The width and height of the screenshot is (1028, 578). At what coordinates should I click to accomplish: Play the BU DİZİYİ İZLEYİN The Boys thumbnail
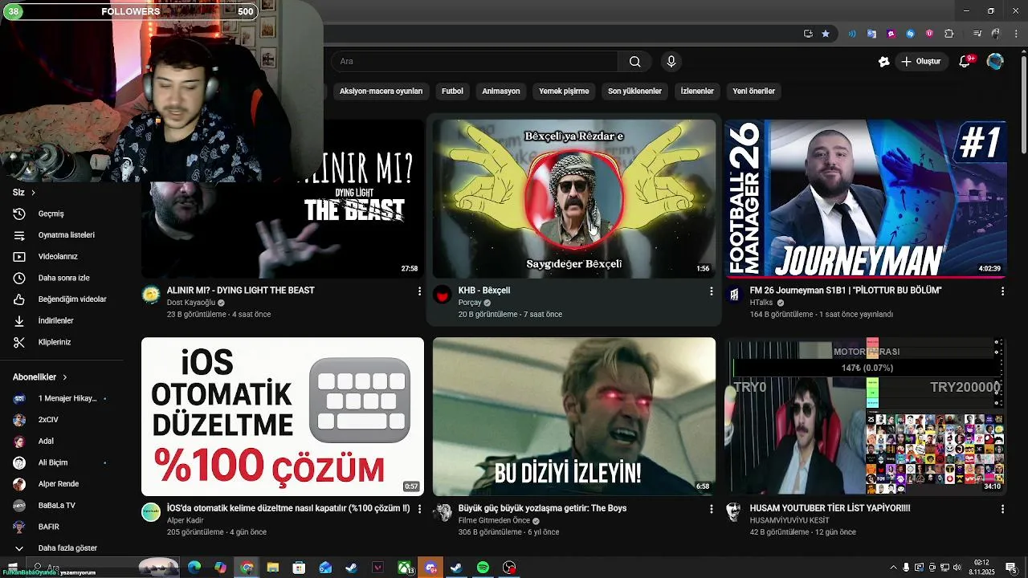click(x=574, y=417)
